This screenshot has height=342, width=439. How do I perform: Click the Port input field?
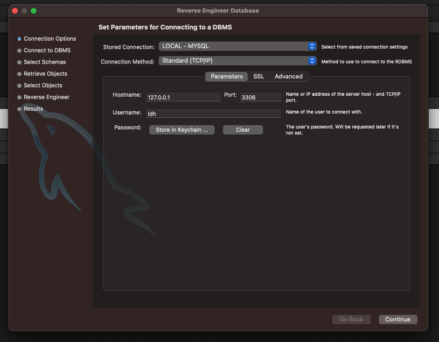260,97
